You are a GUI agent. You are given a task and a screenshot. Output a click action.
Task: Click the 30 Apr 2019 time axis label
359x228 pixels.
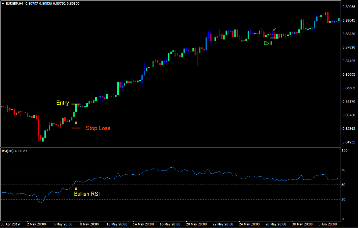coord(11,224)
